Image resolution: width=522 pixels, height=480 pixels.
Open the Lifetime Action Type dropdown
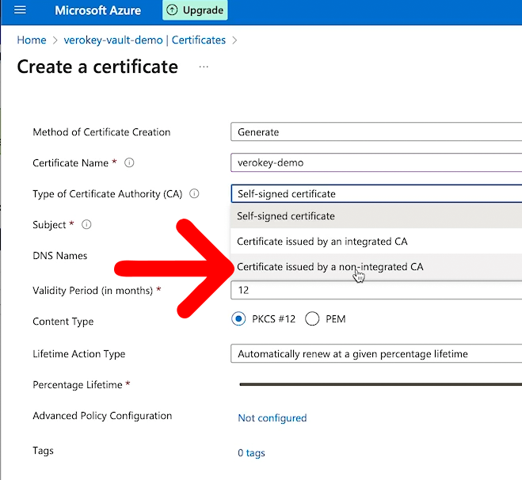pyautogui.click(x=376, y=354)
